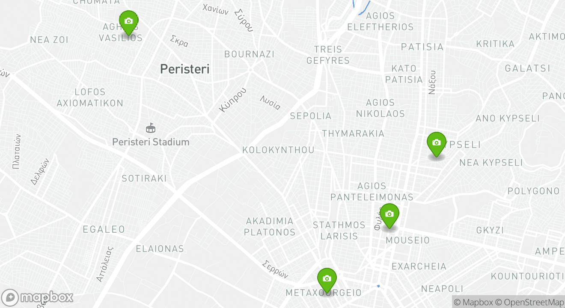Open the camera marker at Metaxourgeio
This screenshot has height=308, width=565.
coord(327,280)
